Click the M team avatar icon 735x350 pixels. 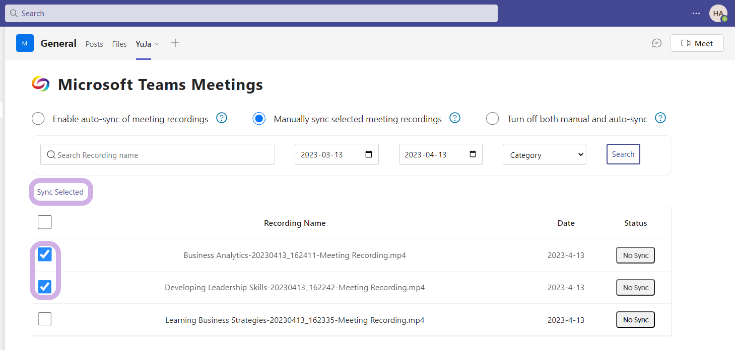click(x=25, y=43)
